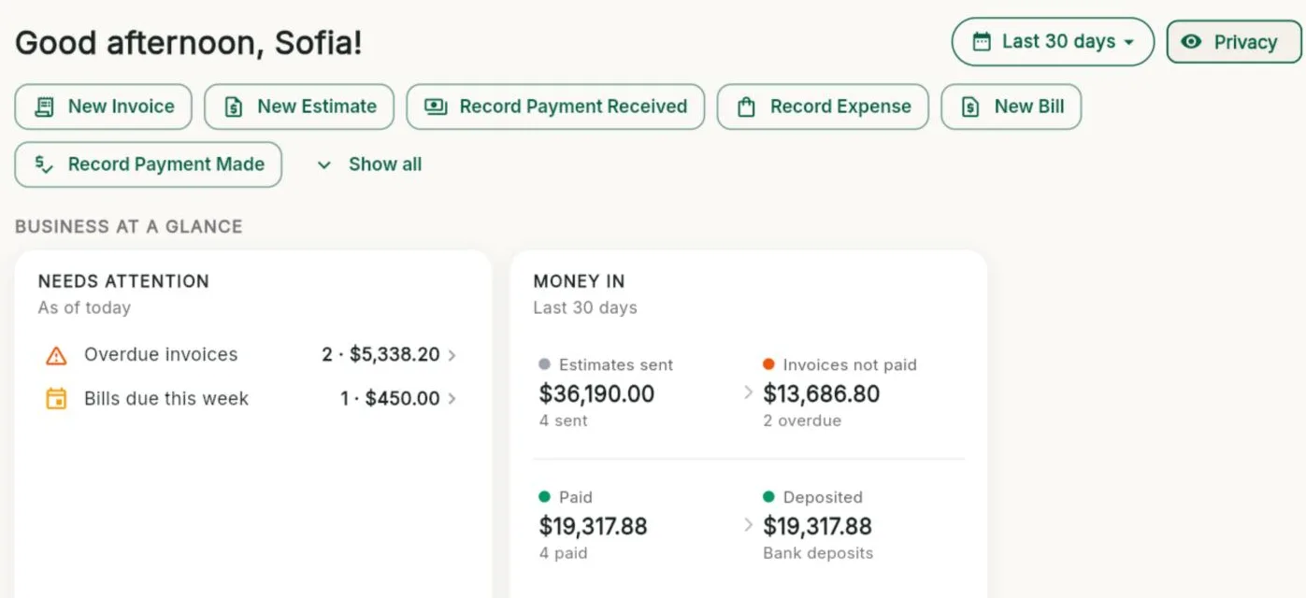
Task: Create a New Bill
Action: 1011,107
